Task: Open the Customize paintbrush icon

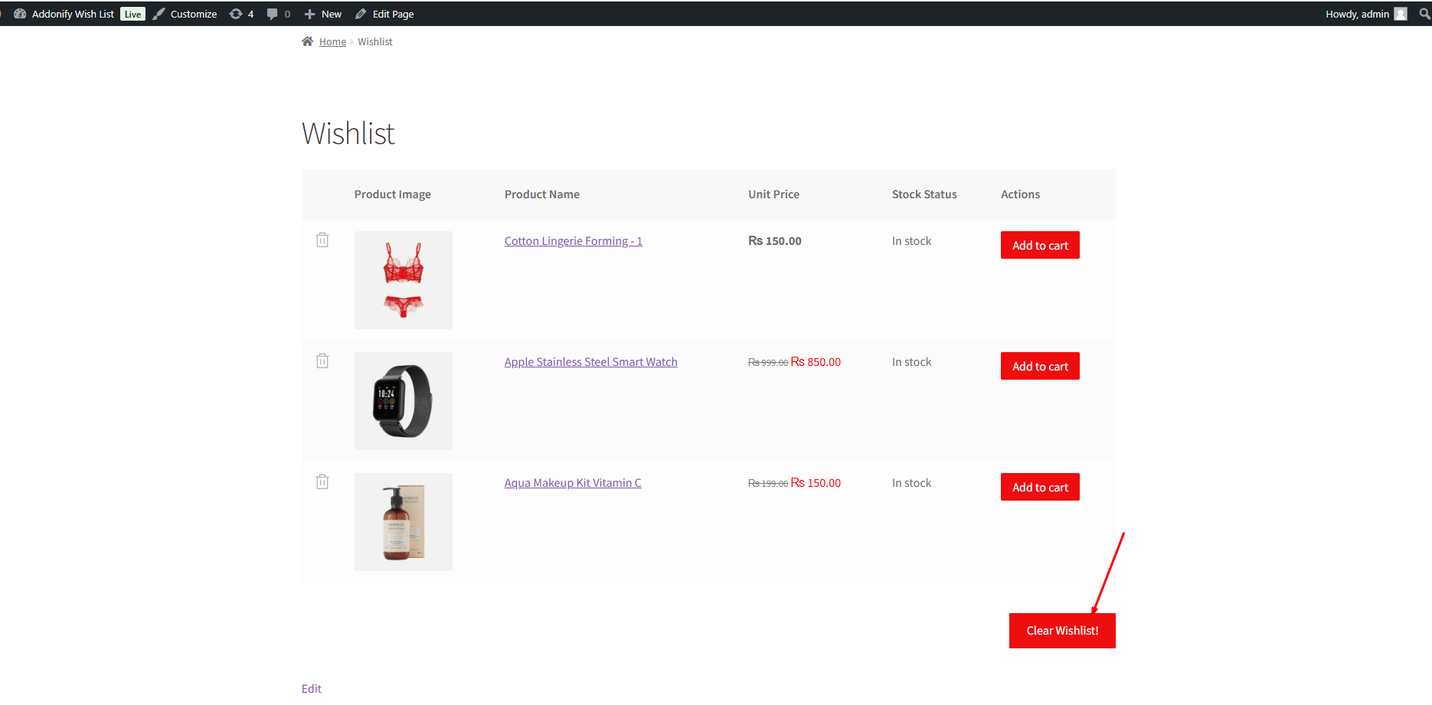Action: pos(159,13)
